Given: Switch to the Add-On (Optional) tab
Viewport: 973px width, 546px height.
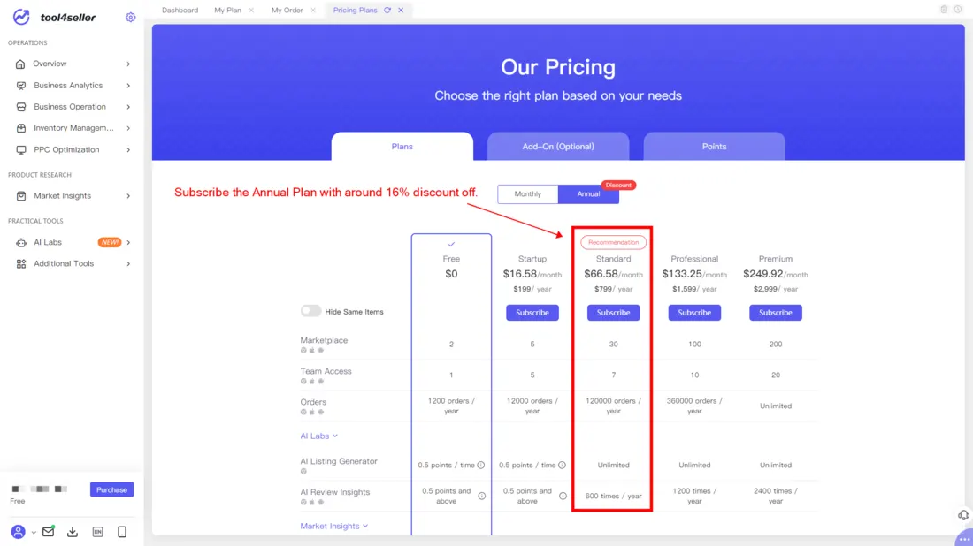Looking at the screenshot, I should (x=558, y=147).
